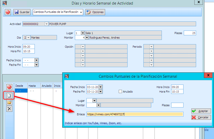Expand the Cambios Puntuales de la Planificación dropdown
Screen dimensions: 214x139
click(81, 12)
